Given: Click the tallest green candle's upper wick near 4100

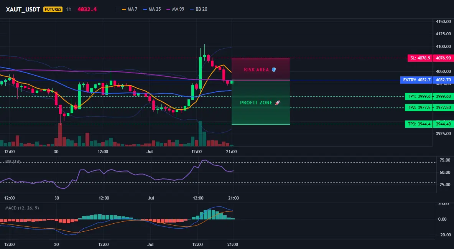Looking at the screenshot, I should pyautogui.click(x=201, y=53).
